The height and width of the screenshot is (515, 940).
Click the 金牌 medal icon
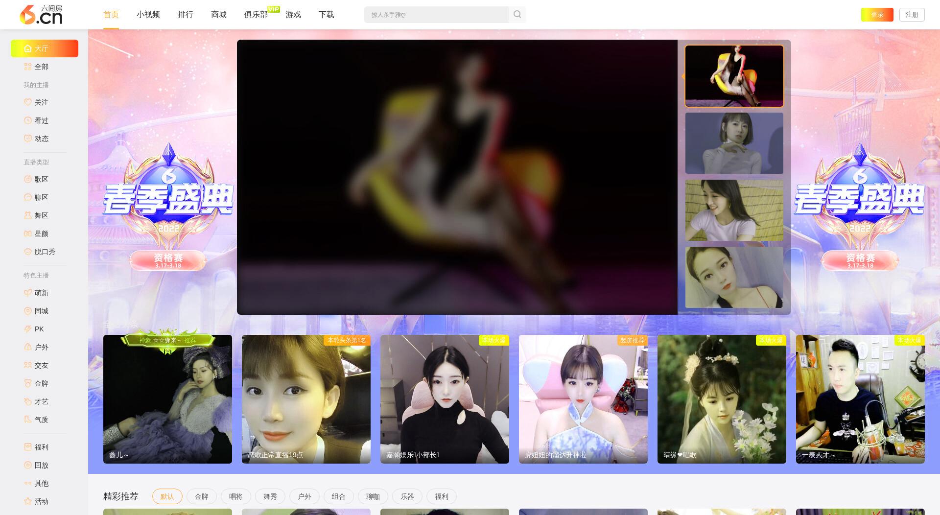[x=28, y=383]
